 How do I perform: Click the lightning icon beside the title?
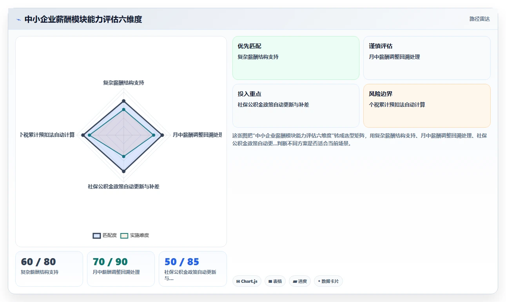click(18, 20)
